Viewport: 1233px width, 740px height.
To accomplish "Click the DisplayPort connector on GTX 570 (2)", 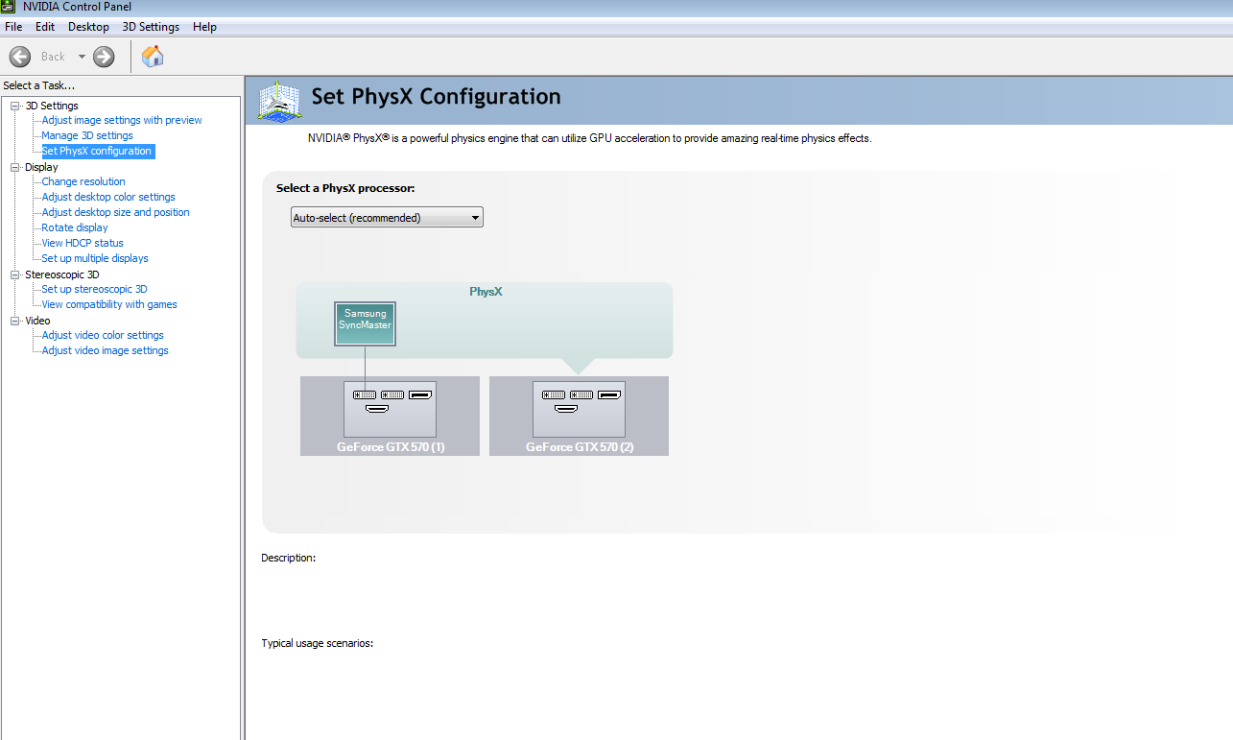I will (608, 394).
